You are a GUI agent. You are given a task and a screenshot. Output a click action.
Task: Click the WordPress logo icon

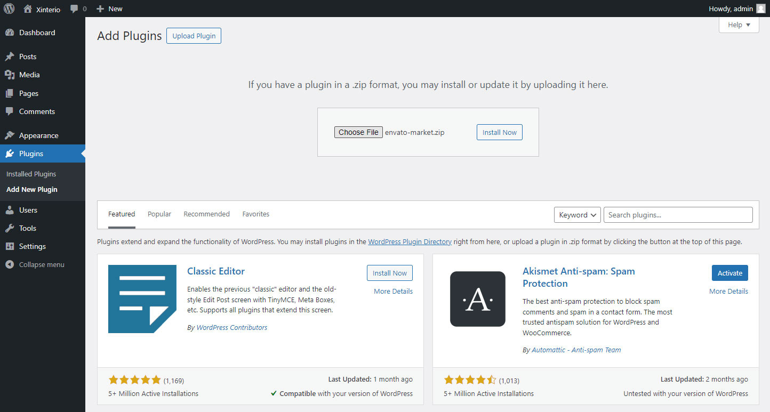pos(9,9)
